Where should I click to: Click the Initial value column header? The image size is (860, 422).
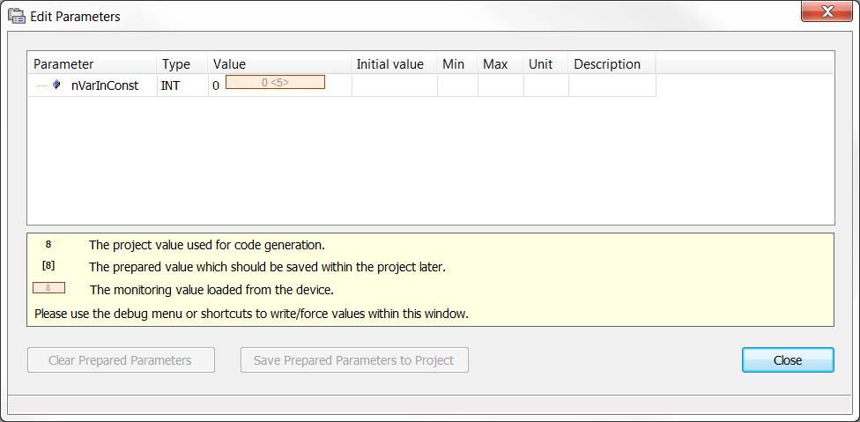(394, 64)
